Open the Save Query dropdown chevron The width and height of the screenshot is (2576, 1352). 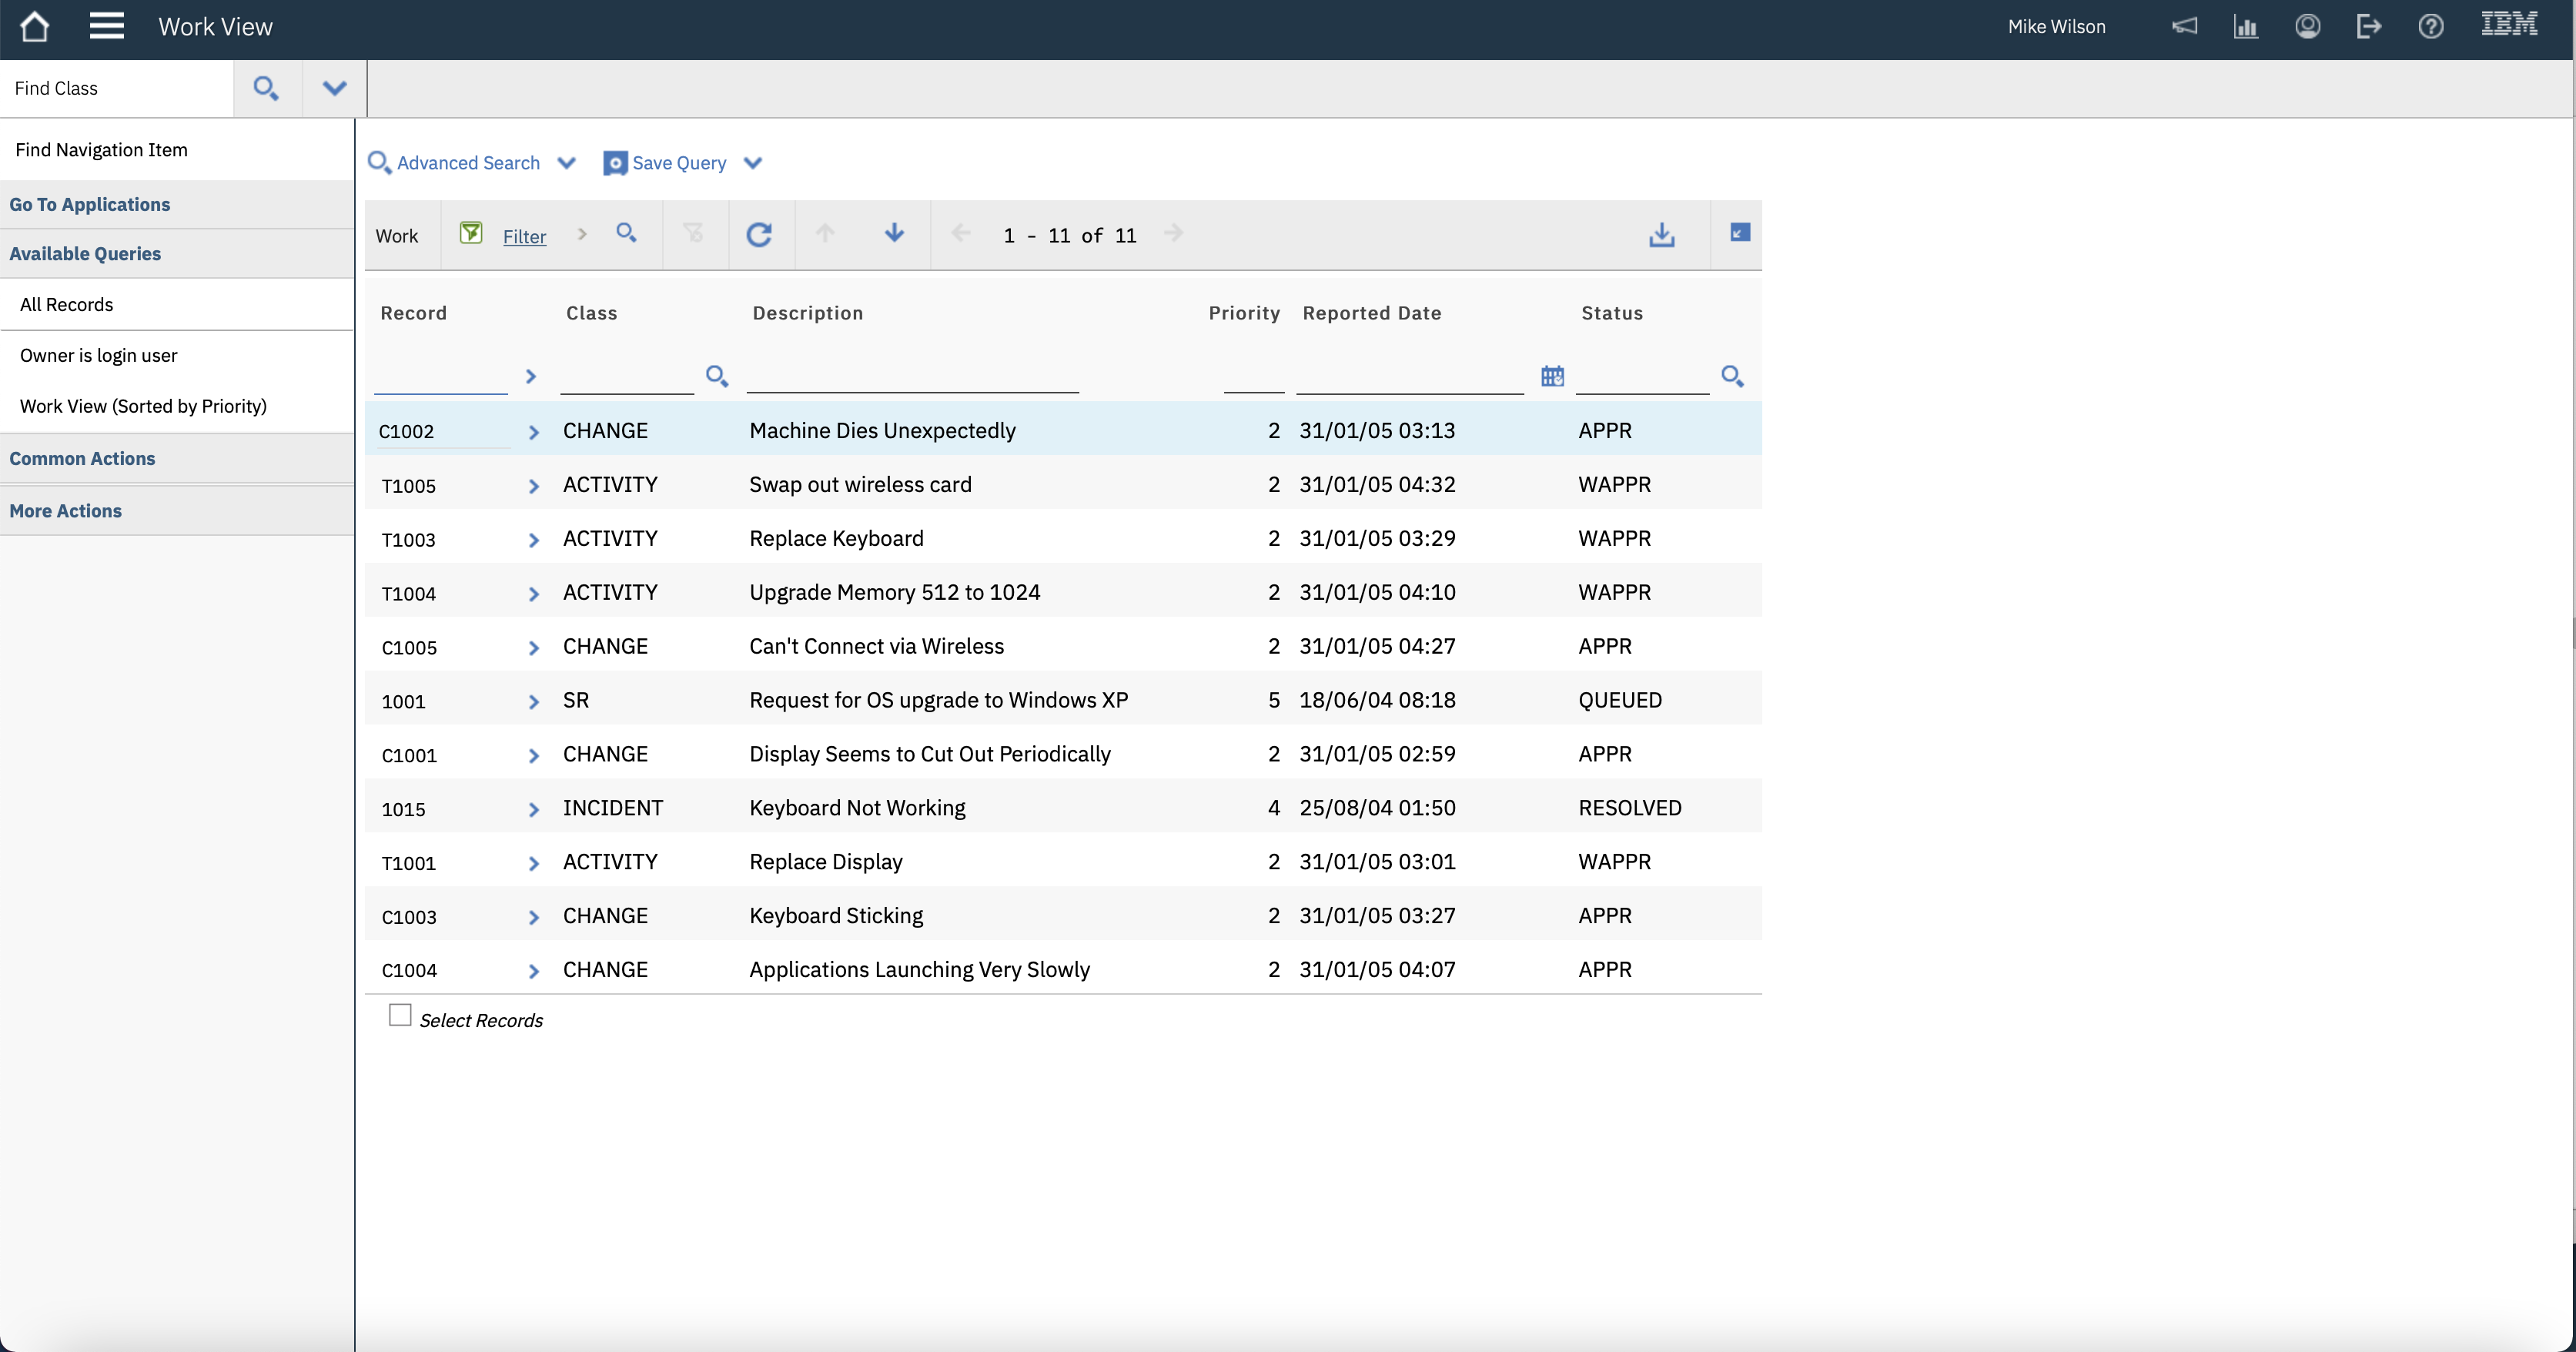(x=753, y=162)
